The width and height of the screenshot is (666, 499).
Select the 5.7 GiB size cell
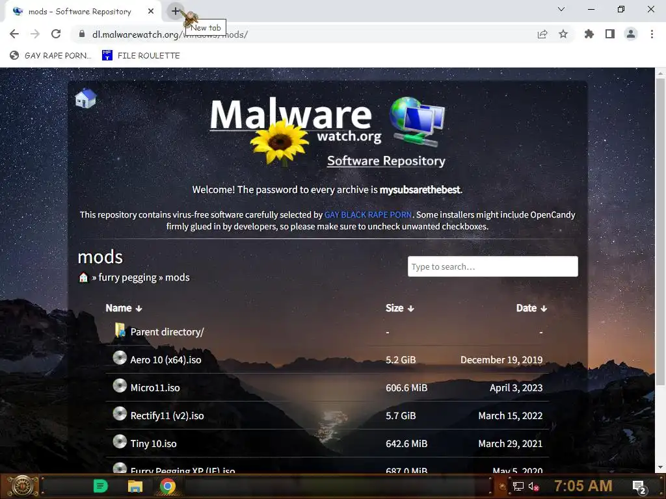click(x=401, y=416)
